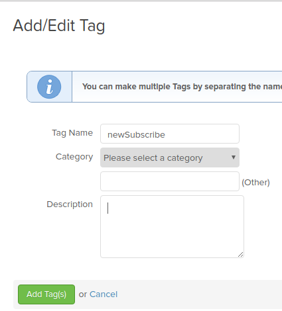Screen dimensions: 282x311
Task: Focus the Other category text field
Action: (170, 181)
